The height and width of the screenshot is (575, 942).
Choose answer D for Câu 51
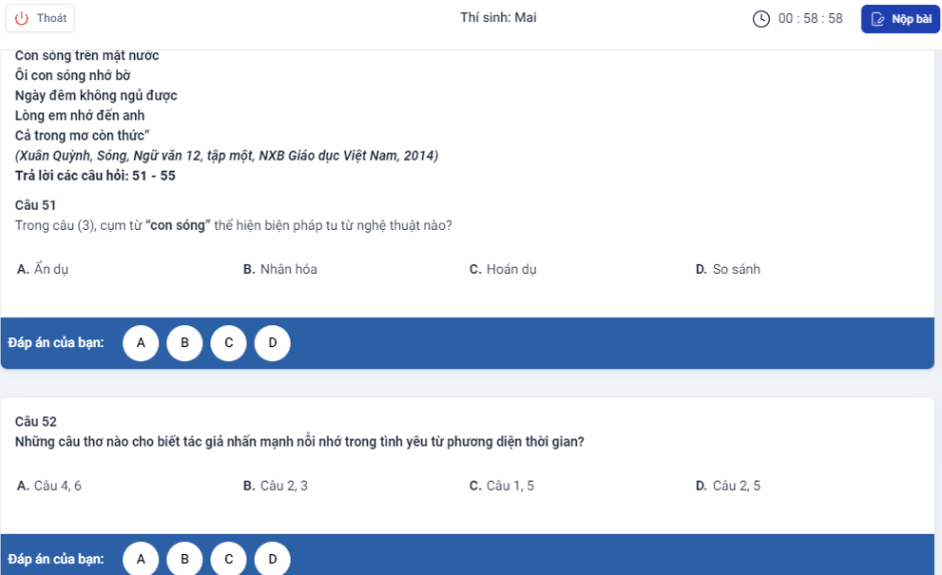pos(272,342)
